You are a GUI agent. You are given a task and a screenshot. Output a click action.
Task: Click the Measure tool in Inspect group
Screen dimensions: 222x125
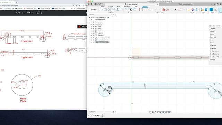coord(189,10)
